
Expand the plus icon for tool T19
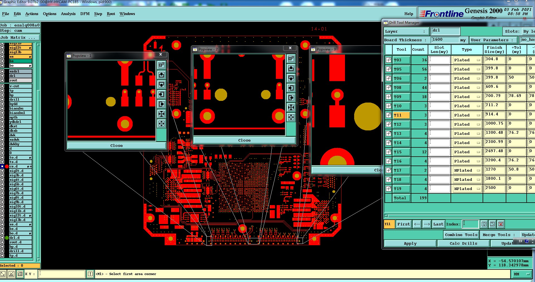click(388, 189)
